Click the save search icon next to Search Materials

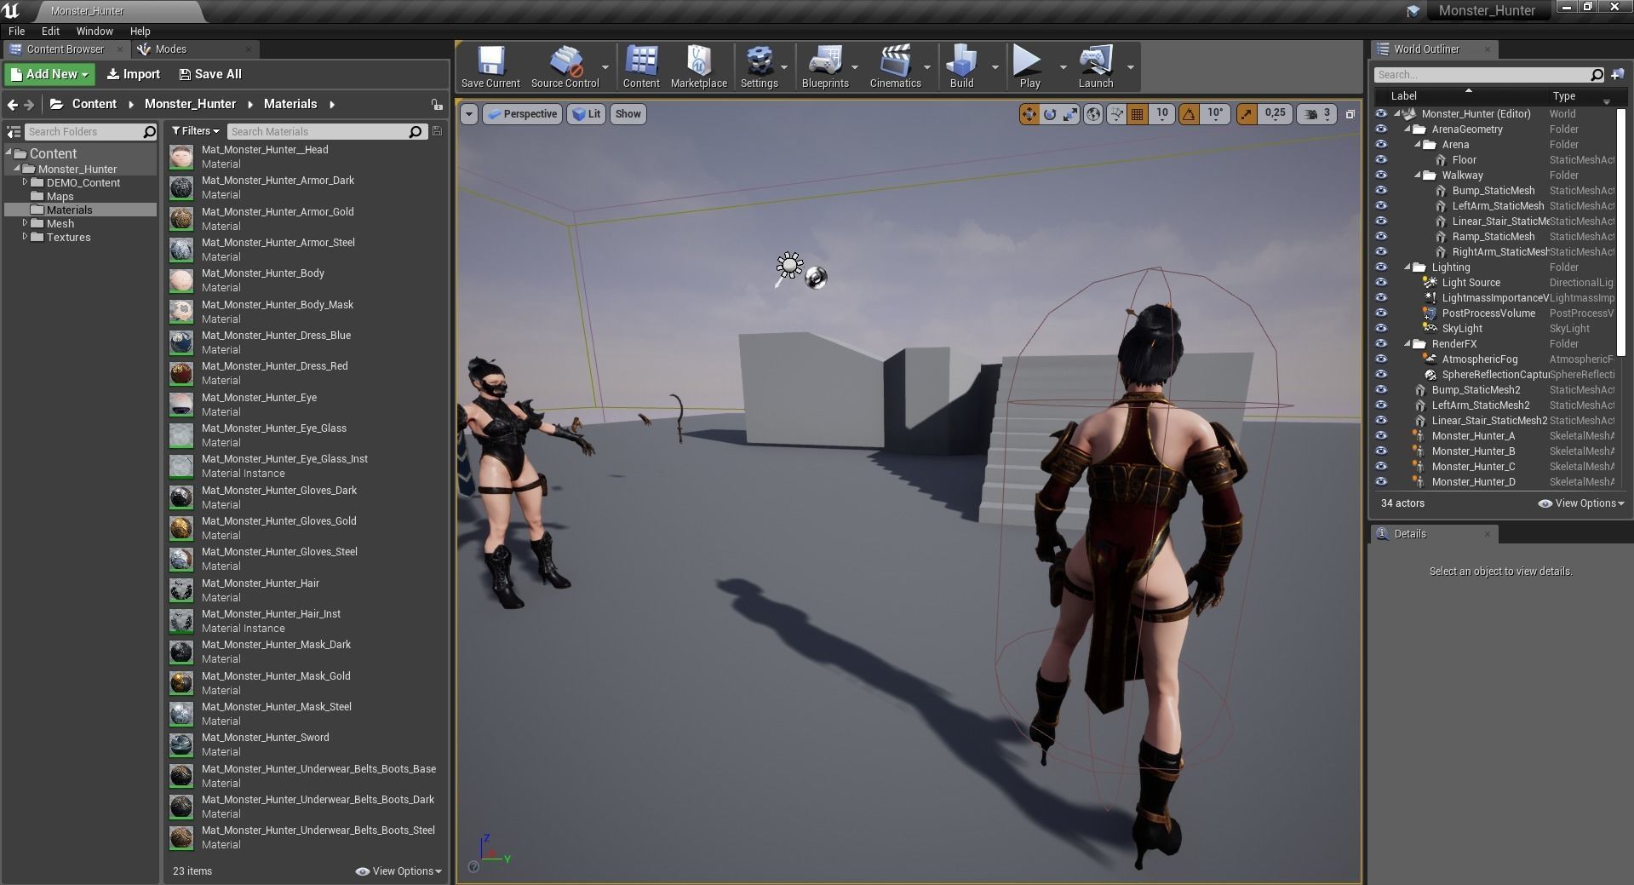click(437, 131)
